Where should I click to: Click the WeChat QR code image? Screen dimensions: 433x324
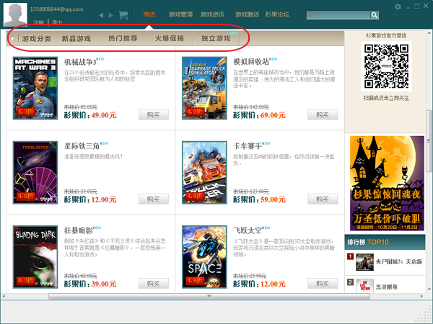386,66
